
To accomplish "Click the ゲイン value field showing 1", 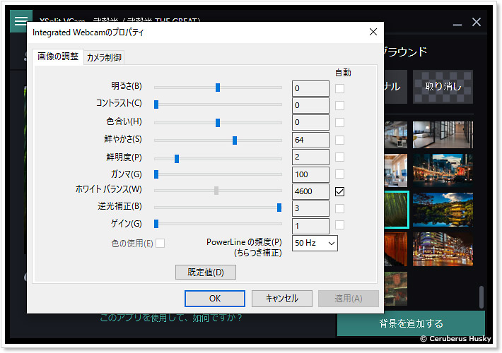I will click(x=310, y=226).
